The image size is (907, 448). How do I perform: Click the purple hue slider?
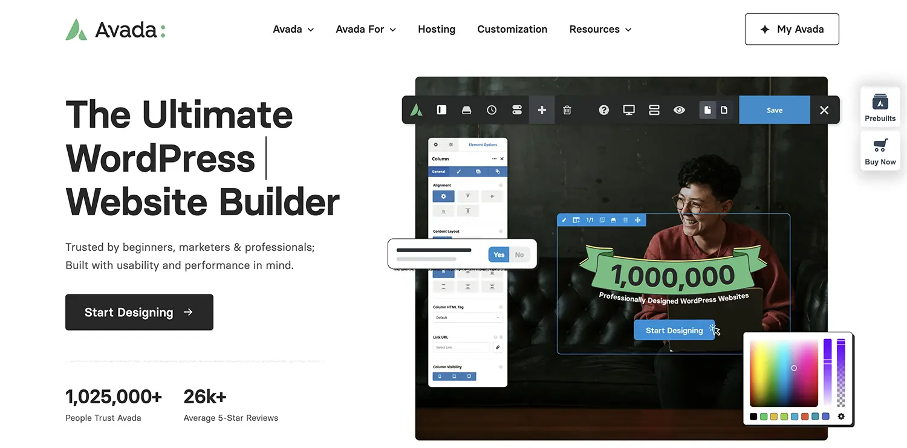pyautogui.click(x=827, y=372)
